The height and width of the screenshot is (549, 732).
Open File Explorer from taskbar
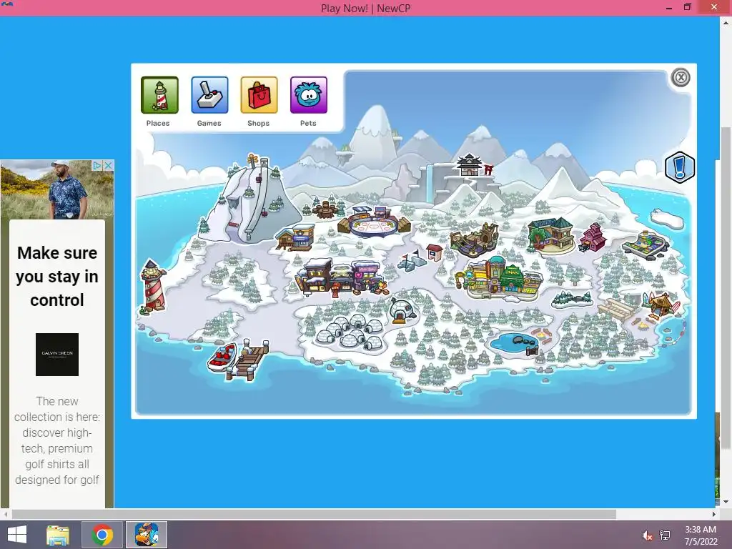pos(58,535)
